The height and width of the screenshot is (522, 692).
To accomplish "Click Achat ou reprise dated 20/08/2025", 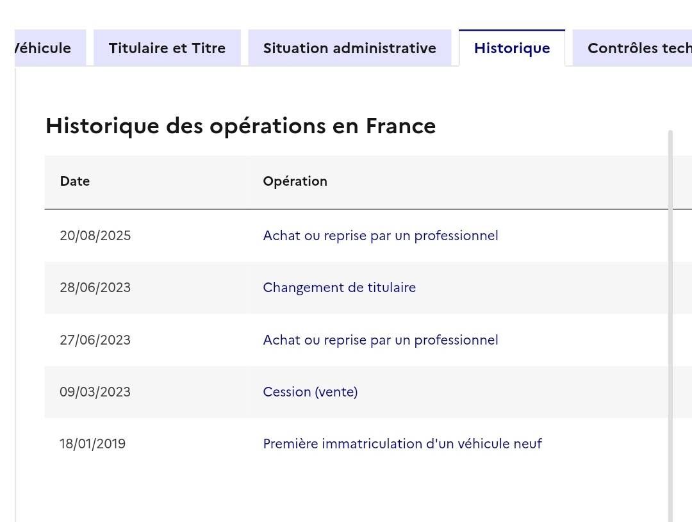I will click(381, 235).
